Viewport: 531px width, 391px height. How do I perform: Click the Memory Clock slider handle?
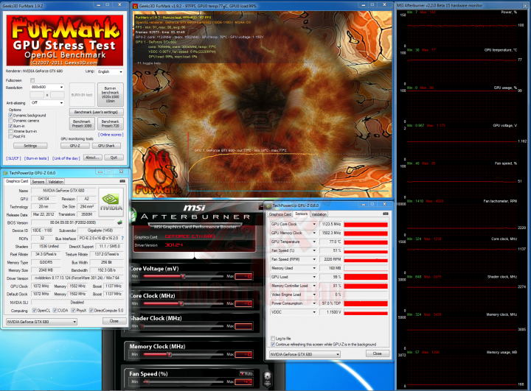[x=170, y=354]
